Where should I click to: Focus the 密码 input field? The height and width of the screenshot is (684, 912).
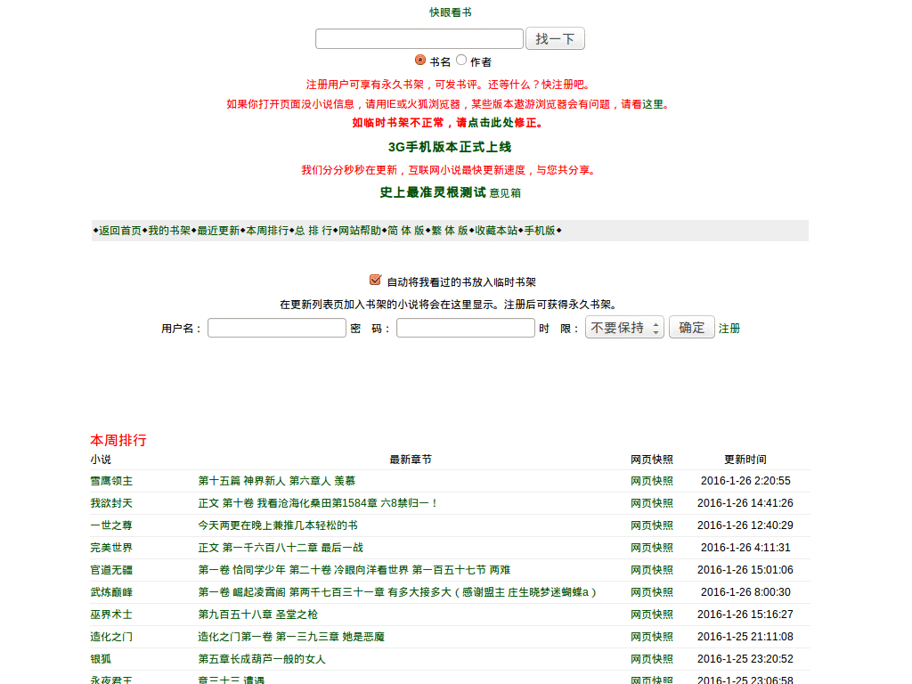click(x=465, y=328)
